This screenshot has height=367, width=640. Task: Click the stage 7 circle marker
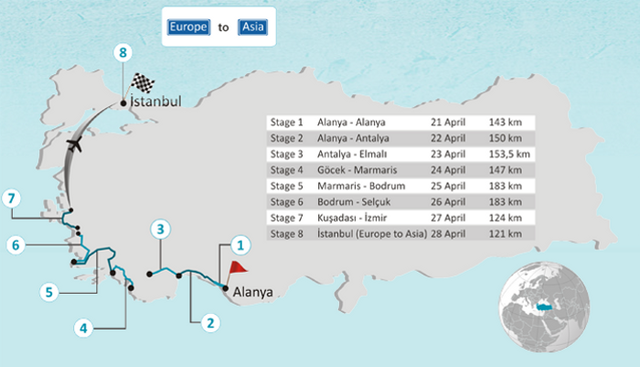tap(11, 199)
